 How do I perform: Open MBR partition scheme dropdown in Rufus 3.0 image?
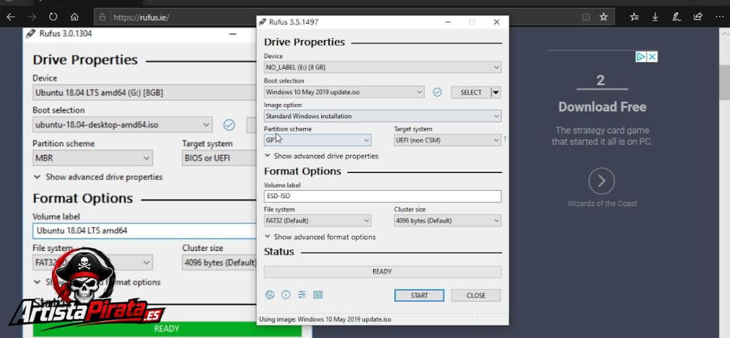point(92,158)
